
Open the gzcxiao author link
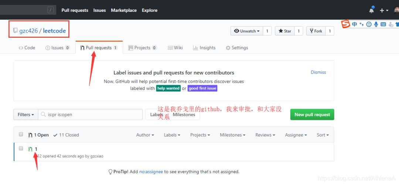point(97,156)
